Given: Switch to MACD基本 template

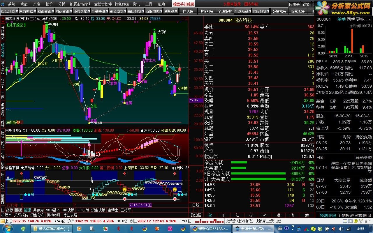Looking at the screenshot, I should coord(53,210).
